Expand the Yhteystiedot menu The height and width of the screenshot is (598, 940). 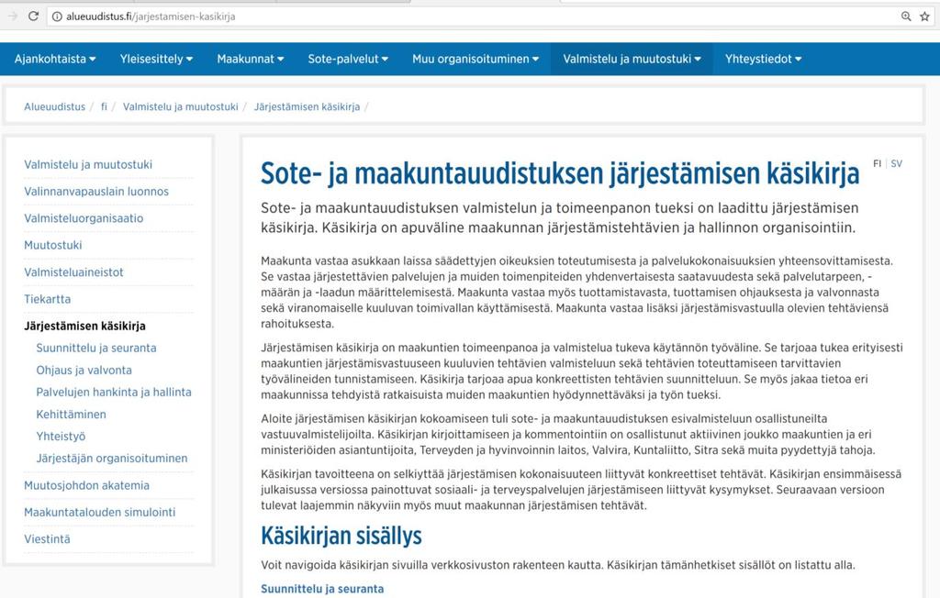pyautogui.click(x=763, y=59)
